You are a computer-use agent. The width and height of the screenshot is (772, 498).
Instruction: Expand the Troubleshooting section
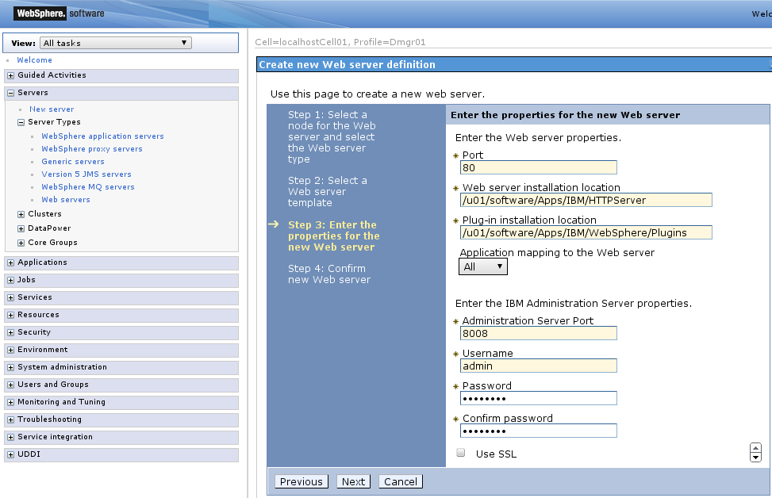coord(11,419)
